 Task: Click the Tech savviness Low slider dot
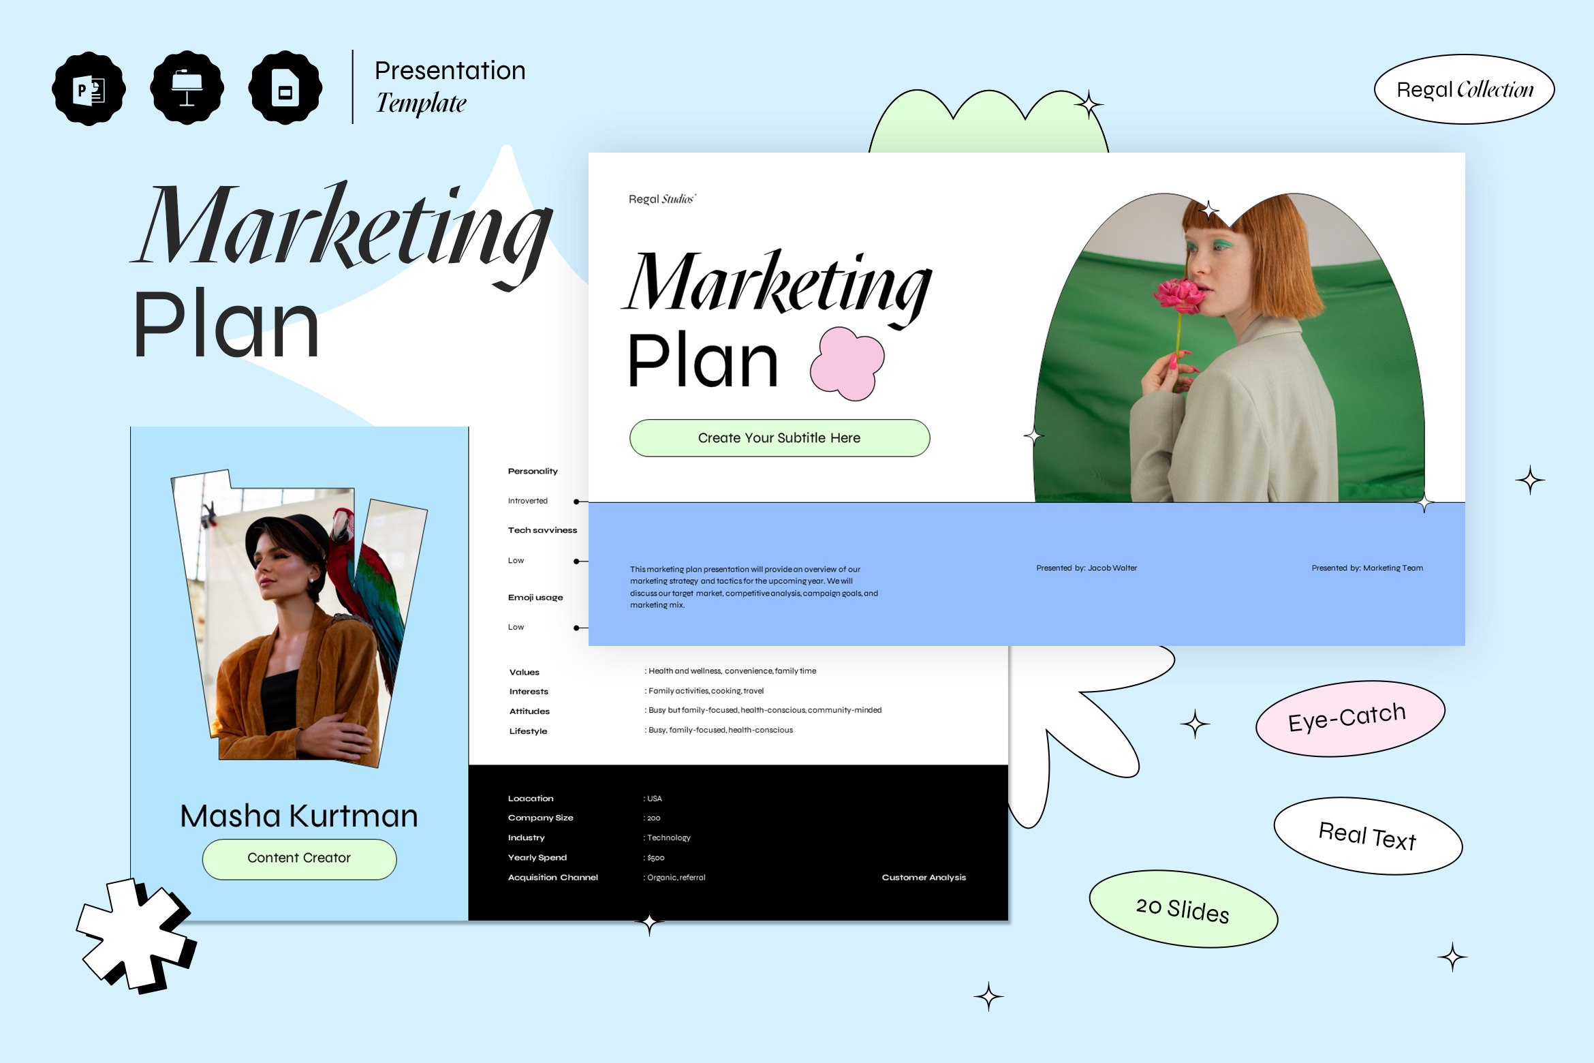pyautogui.click(x=576, y=561)
